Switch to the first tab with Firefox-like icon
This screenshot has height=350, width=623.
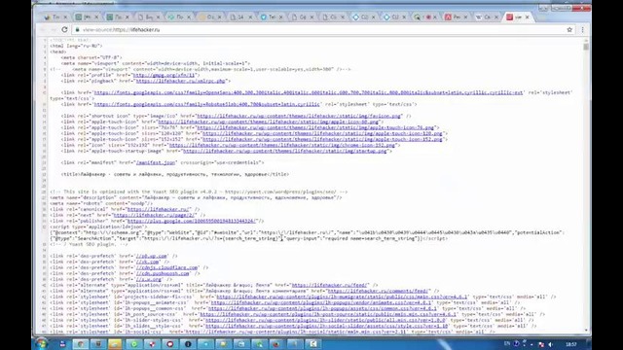pos(53,17)
